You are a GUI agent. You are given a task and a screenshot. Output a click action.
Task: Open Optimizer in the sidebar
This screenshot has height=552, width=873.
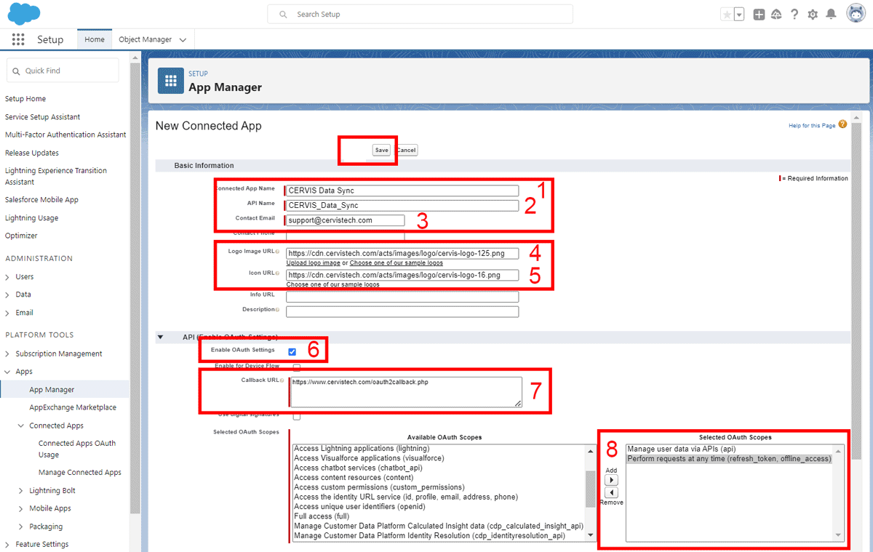click(x=21, y=236)
